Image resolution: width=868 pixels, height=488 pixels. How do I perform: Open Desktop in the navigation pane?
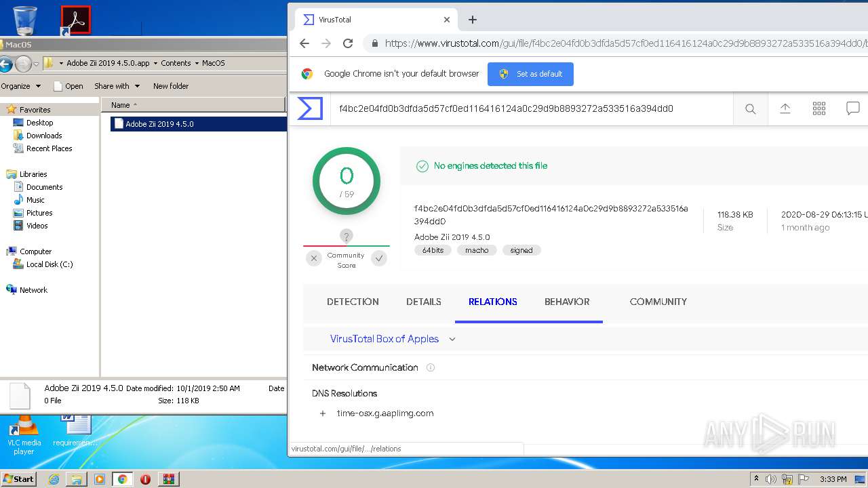(x=39, y=123)
